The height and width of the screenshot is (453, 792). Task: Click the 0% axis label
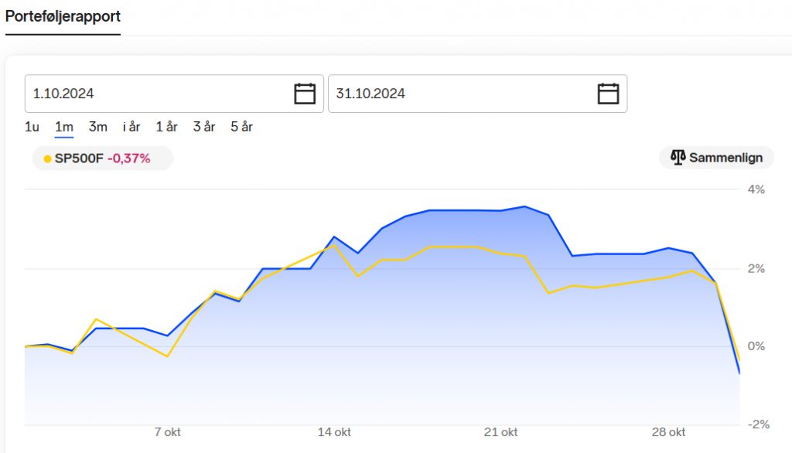coord(756,346)
